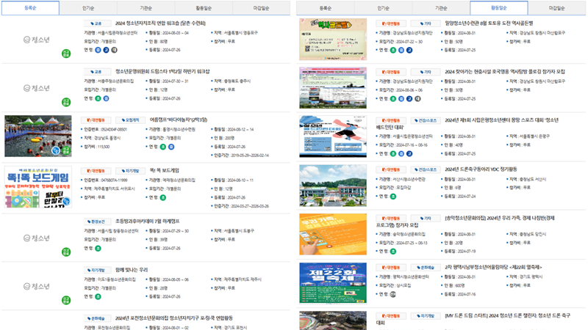Open 똑! 똑 보드게임 title link
Screen dimensions: 588x330
(164, 171)
